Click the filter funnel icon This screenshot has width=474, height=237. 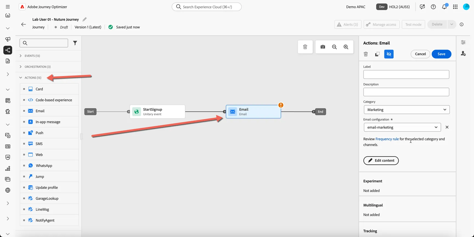click(75, 43)
